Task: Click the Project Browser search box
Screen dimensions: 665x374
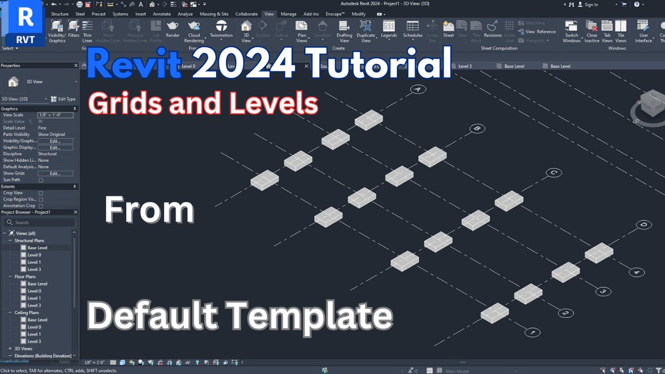Action: click(x=39, y=222)
